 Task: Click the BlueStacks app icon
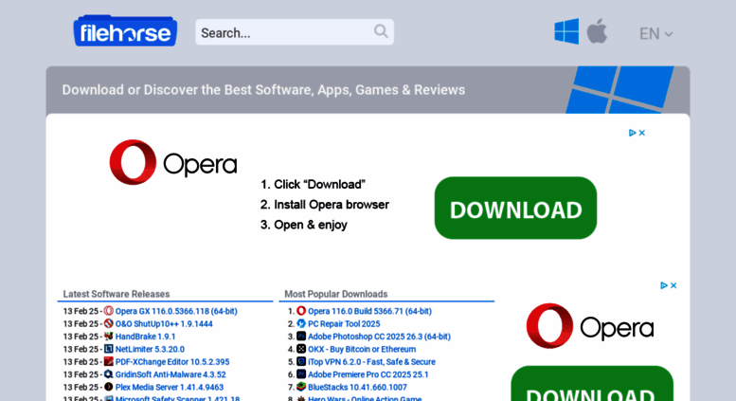coord(301,387)
